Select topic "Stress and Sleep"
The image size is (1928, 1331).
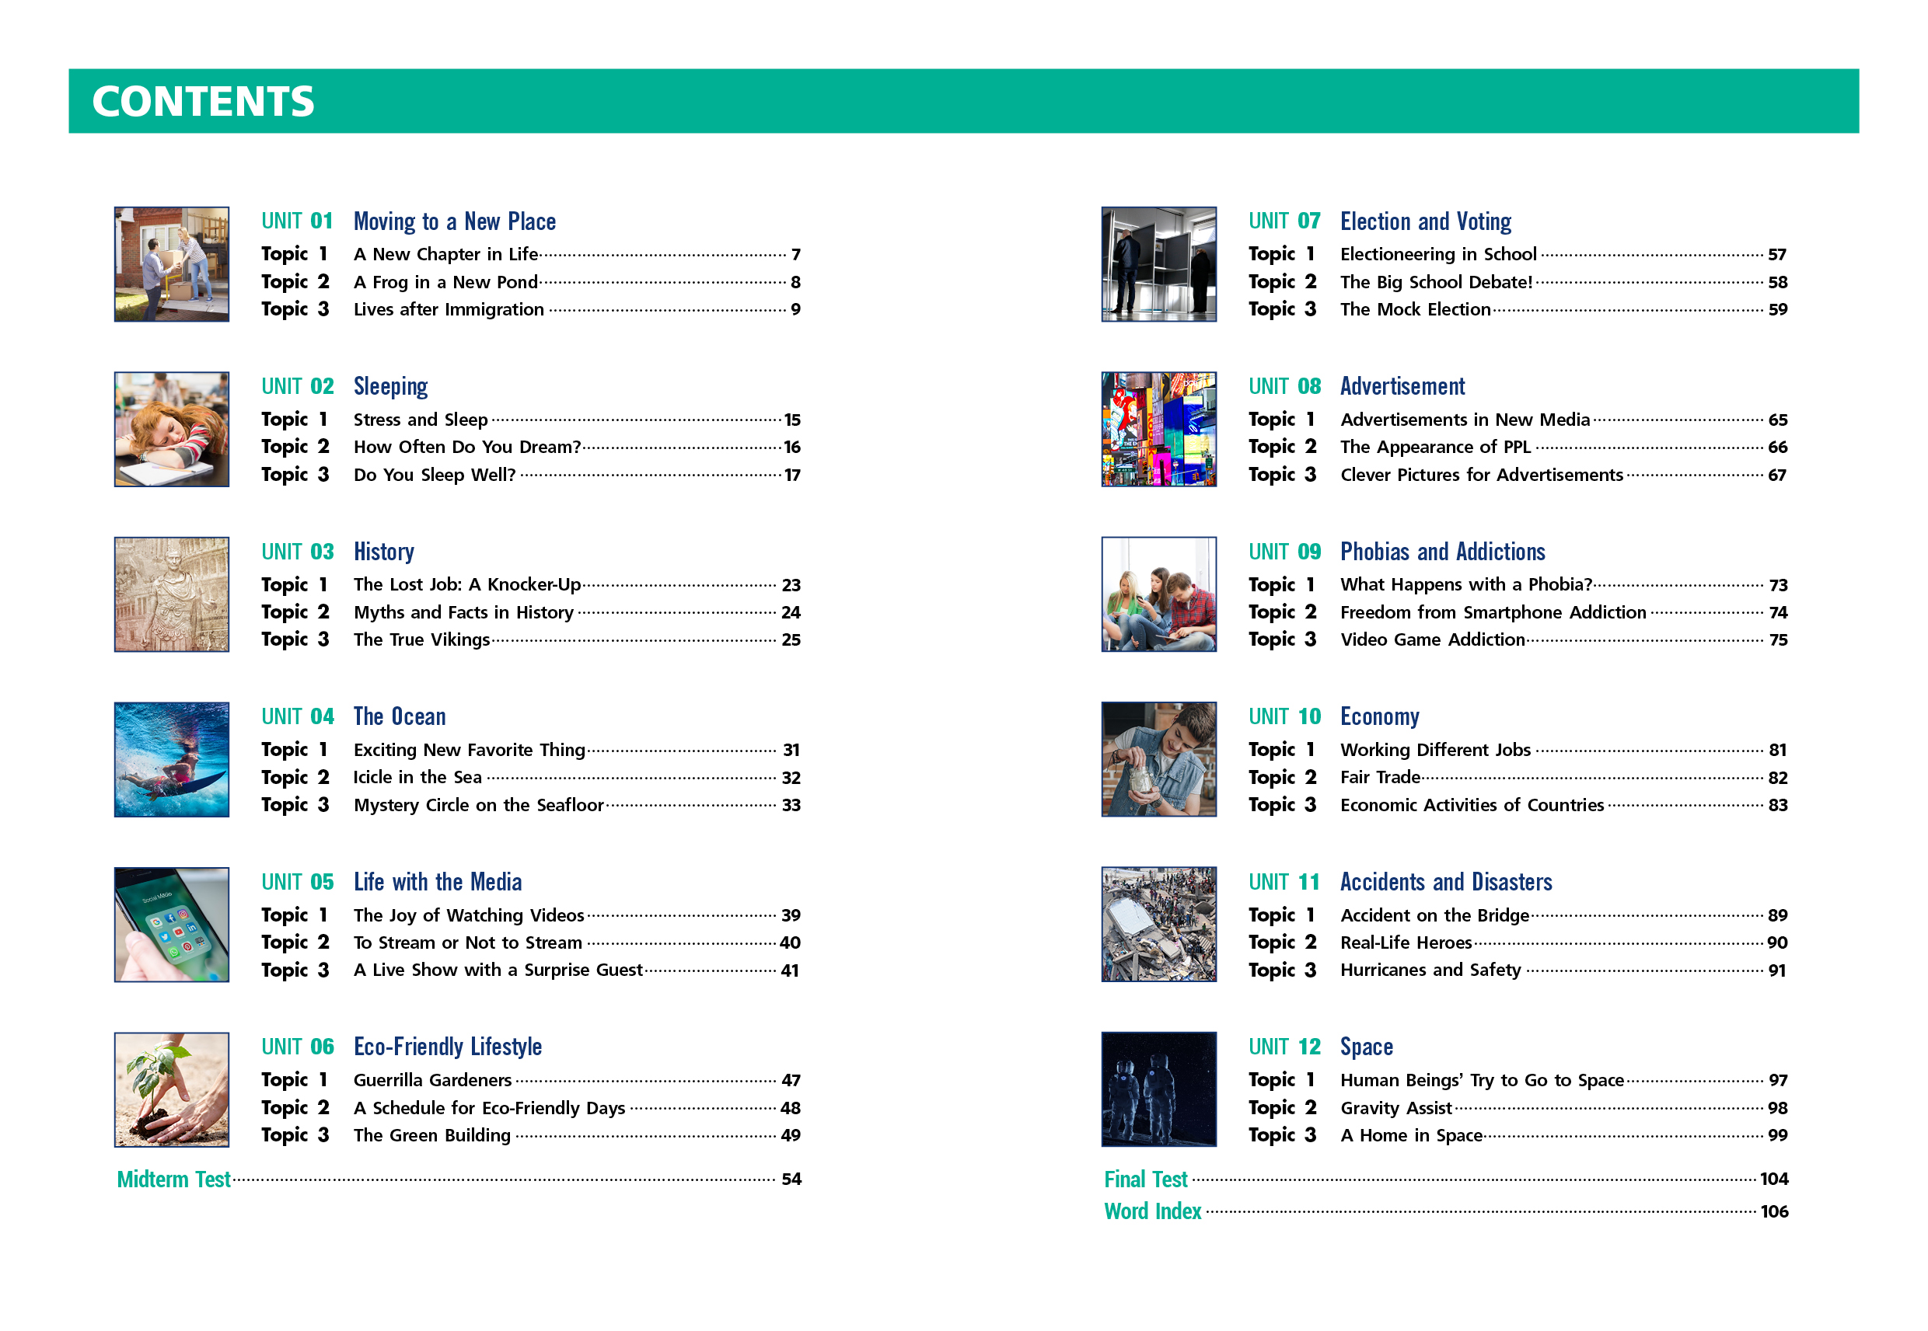421,420
